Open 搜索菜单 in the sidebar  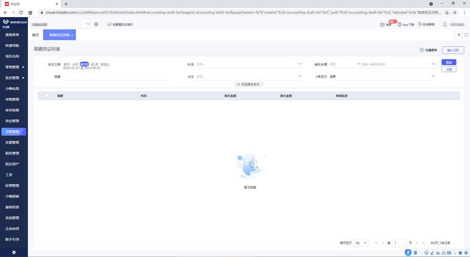(x=12, y=35)
